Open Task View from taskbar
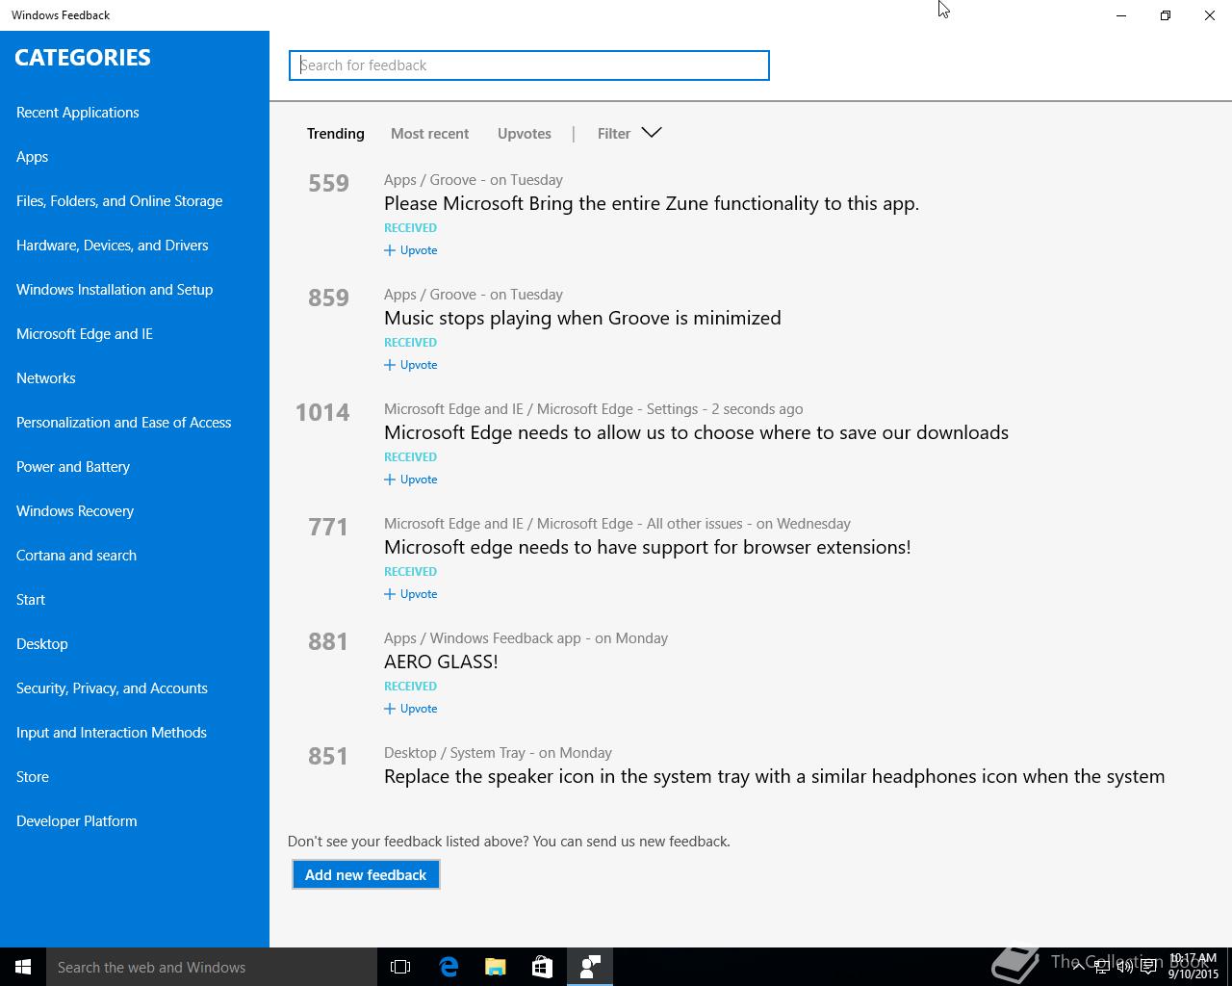Image resolution: width=1232 pixels, height=986 pixels. [x=400, y=967]
